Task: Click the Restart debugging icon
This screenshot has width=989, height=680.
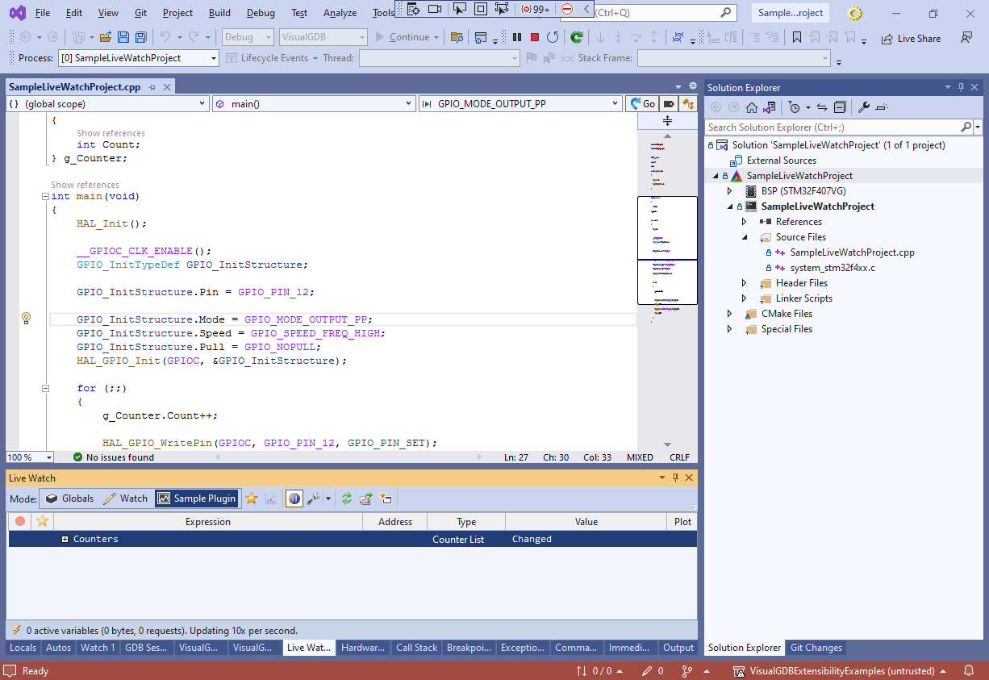Action: [553, 37]
